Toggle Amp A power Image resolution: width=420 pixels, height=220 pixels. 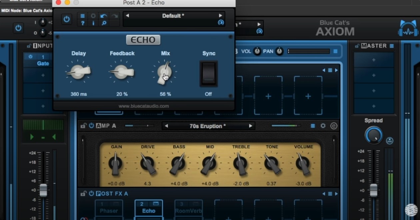coord(91,126)
